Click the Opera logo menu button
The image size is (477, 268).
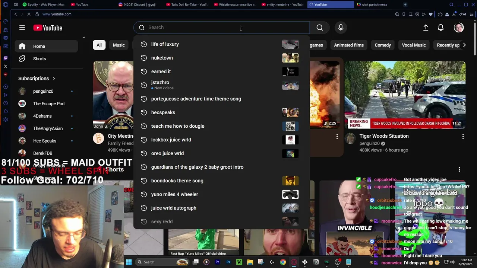pos(6,5)
